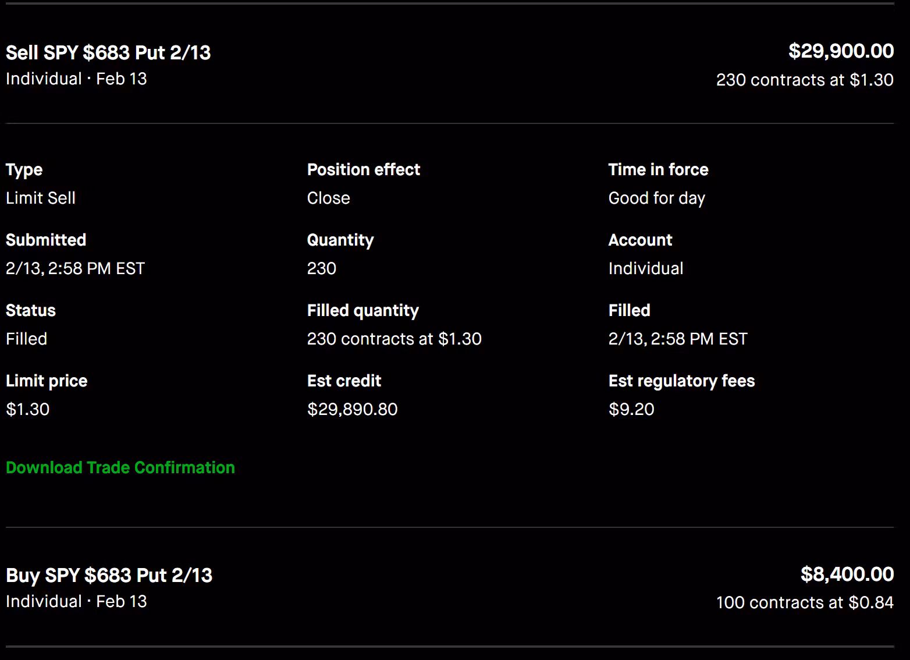Collapse the Sell SPY $683 Put order
910x660 pixels.
[x=108, y=53]
